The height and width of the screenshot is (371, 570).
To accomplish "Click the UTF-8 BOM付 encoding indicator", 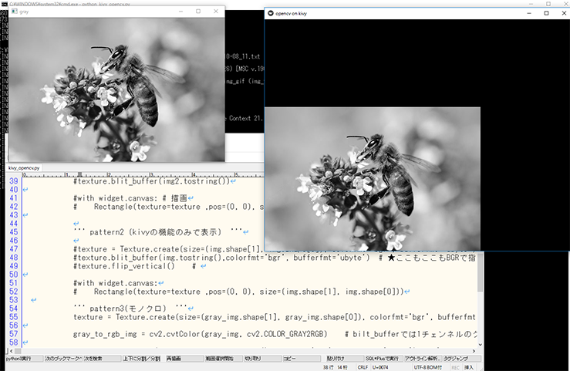I will (x=428, y=367).
